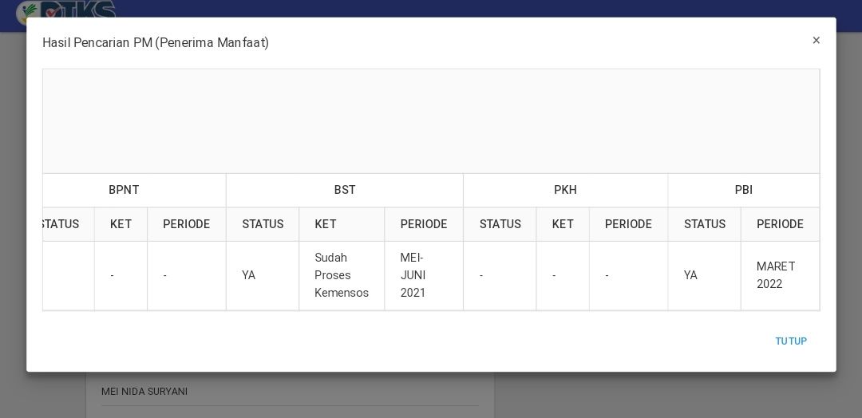The image size is (862, 418).
Task: Select the 'MEI-JUNI 2021' period cell
Action: tap(423, 275)
